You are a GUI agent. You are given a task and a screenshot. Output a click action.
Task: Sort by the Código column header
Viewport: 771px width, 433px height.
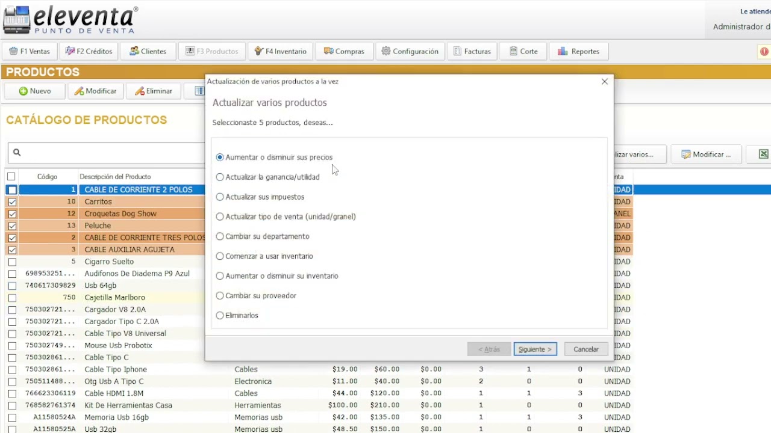(x=47, y=177)
